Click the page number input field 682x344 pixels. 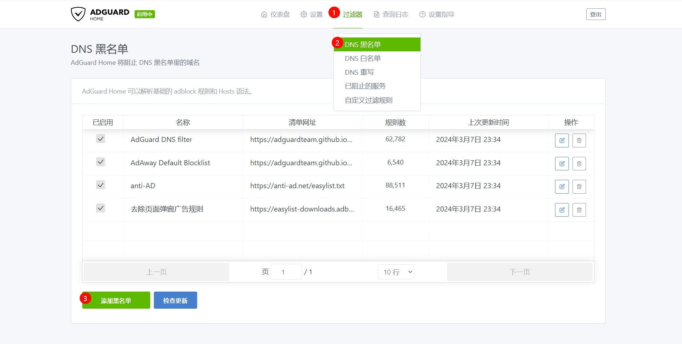(x=287, y=272)
